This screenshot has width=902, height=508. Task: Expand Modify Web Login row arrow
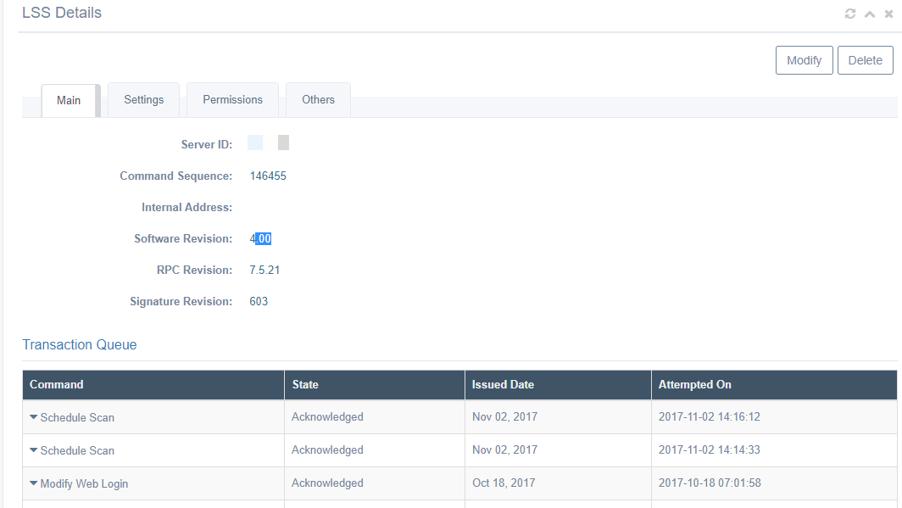[33, 483]
